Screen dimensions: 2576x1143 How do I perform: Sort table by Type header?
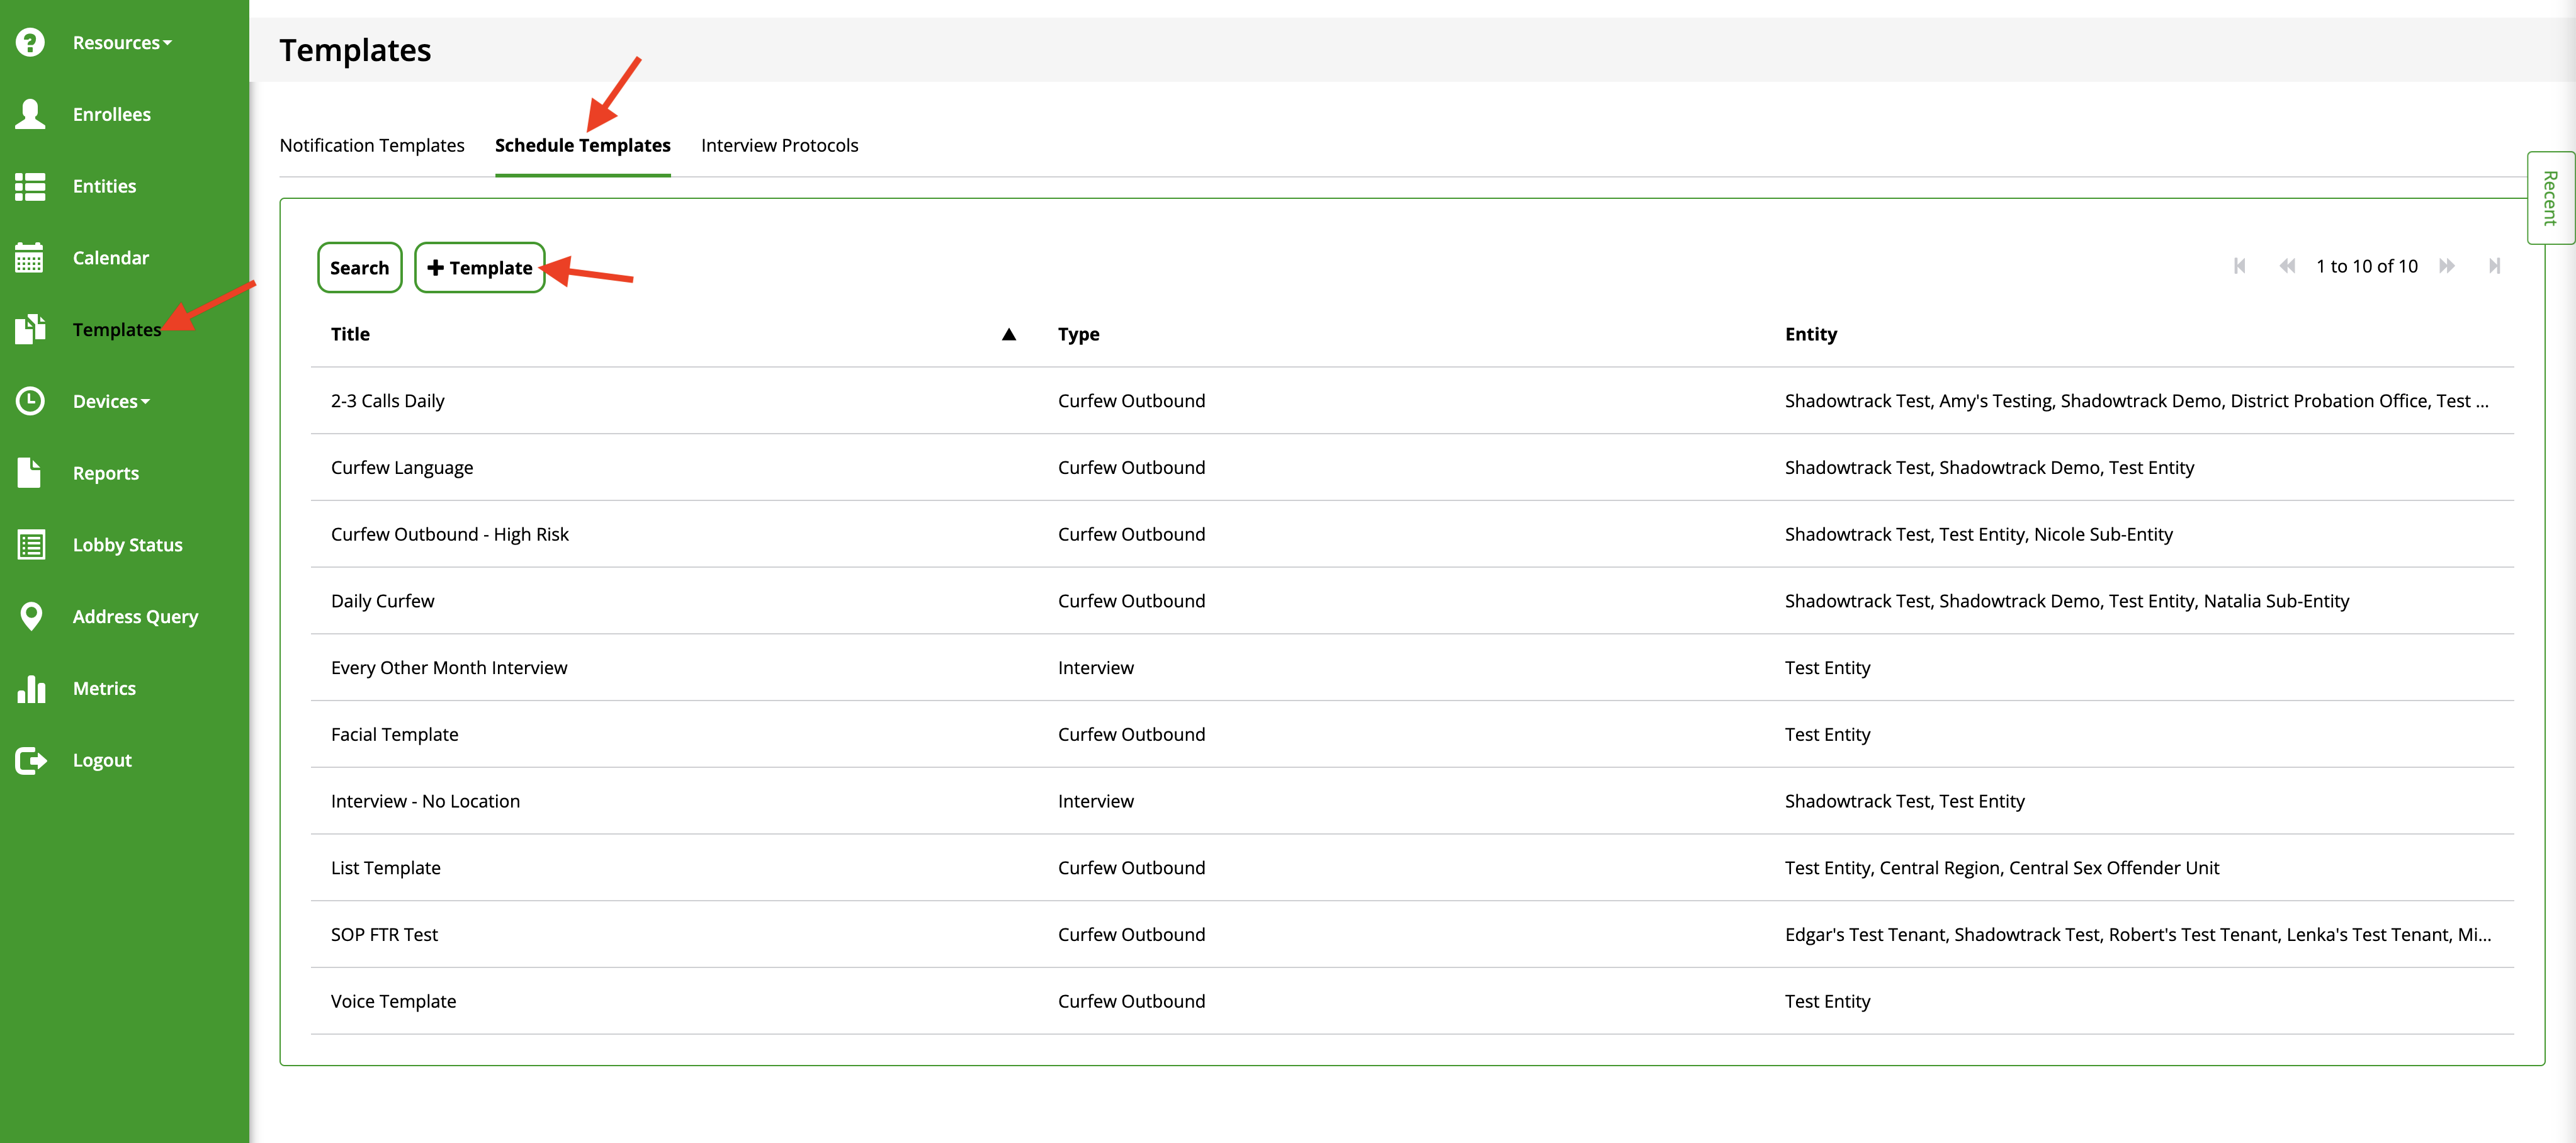coord(1079,334)
